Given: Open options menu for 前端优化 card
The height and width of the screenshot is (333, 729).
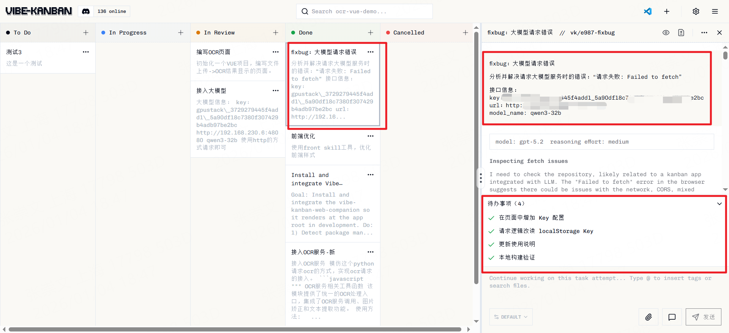Looking at the screenshot, I should [x=371, y=136].
